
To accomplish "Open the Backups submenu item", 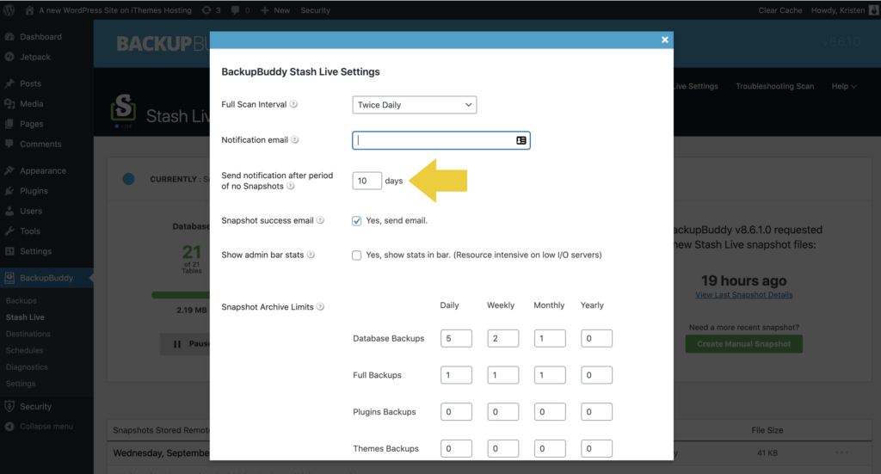I will click(x=21, y=300).
